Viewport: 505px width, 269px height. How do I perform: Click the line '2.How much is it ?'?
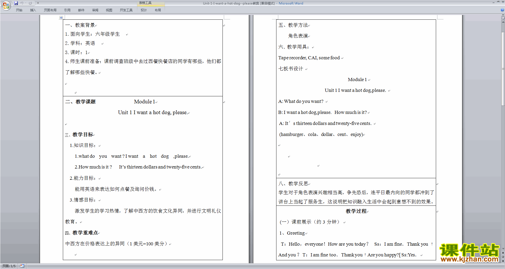coord(93,167)
